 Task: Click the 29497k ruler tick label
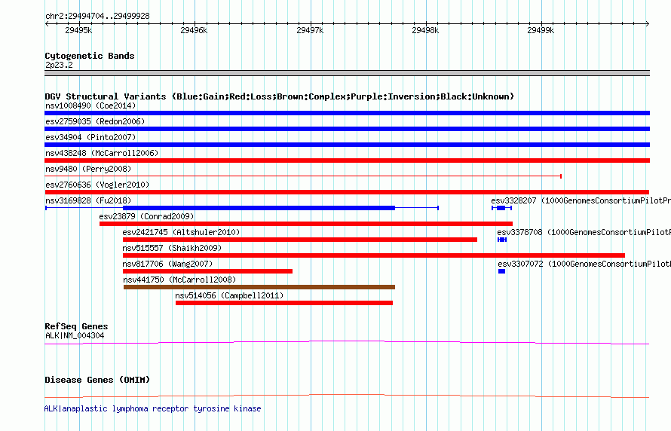pyautogui.click(x=310, y=31)
